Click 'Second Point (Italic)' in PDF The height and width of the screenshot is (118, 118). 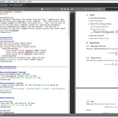pyautogui.click(x=96, y=21)
